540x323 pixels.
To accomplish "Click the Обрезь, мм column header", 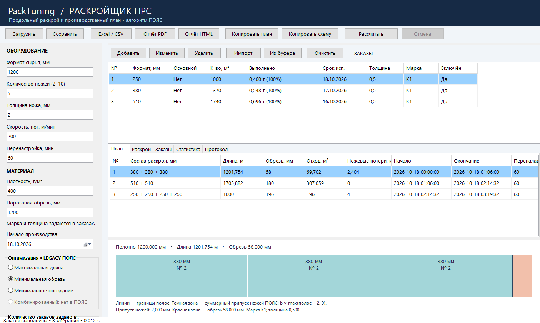I will 284,161.
